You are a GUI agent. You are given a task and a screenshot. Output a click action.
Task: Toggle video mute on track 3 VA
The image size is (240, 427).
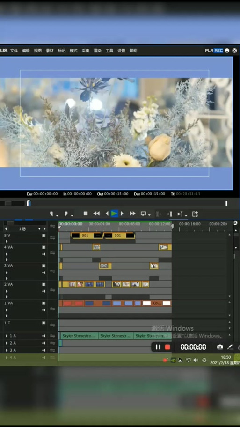click(44, 266)
